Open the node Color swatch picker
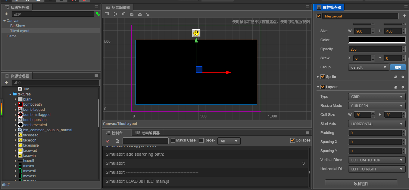 point(377,40)
